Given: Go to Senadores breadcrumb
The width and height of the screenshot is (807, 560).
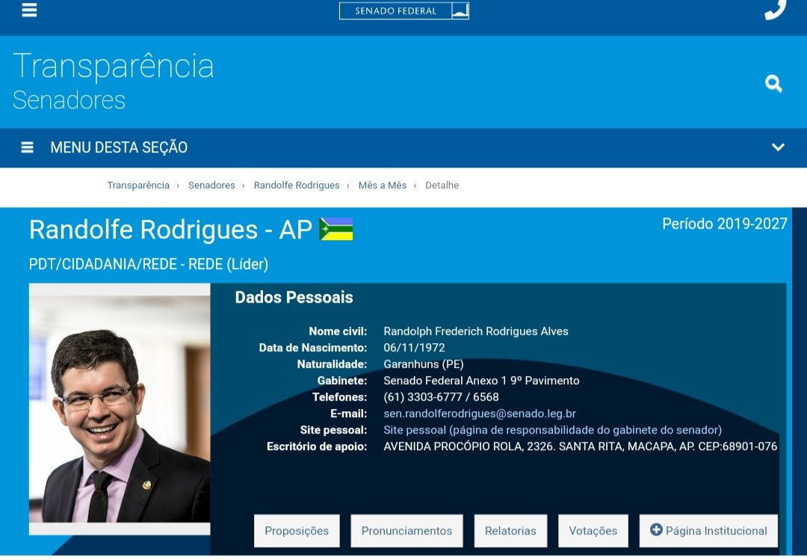Looking at the screenshot, I should click(211, 185).
